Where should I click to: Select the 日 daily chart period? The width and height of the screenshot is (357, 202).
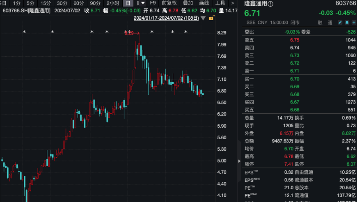tap(128, 3)
